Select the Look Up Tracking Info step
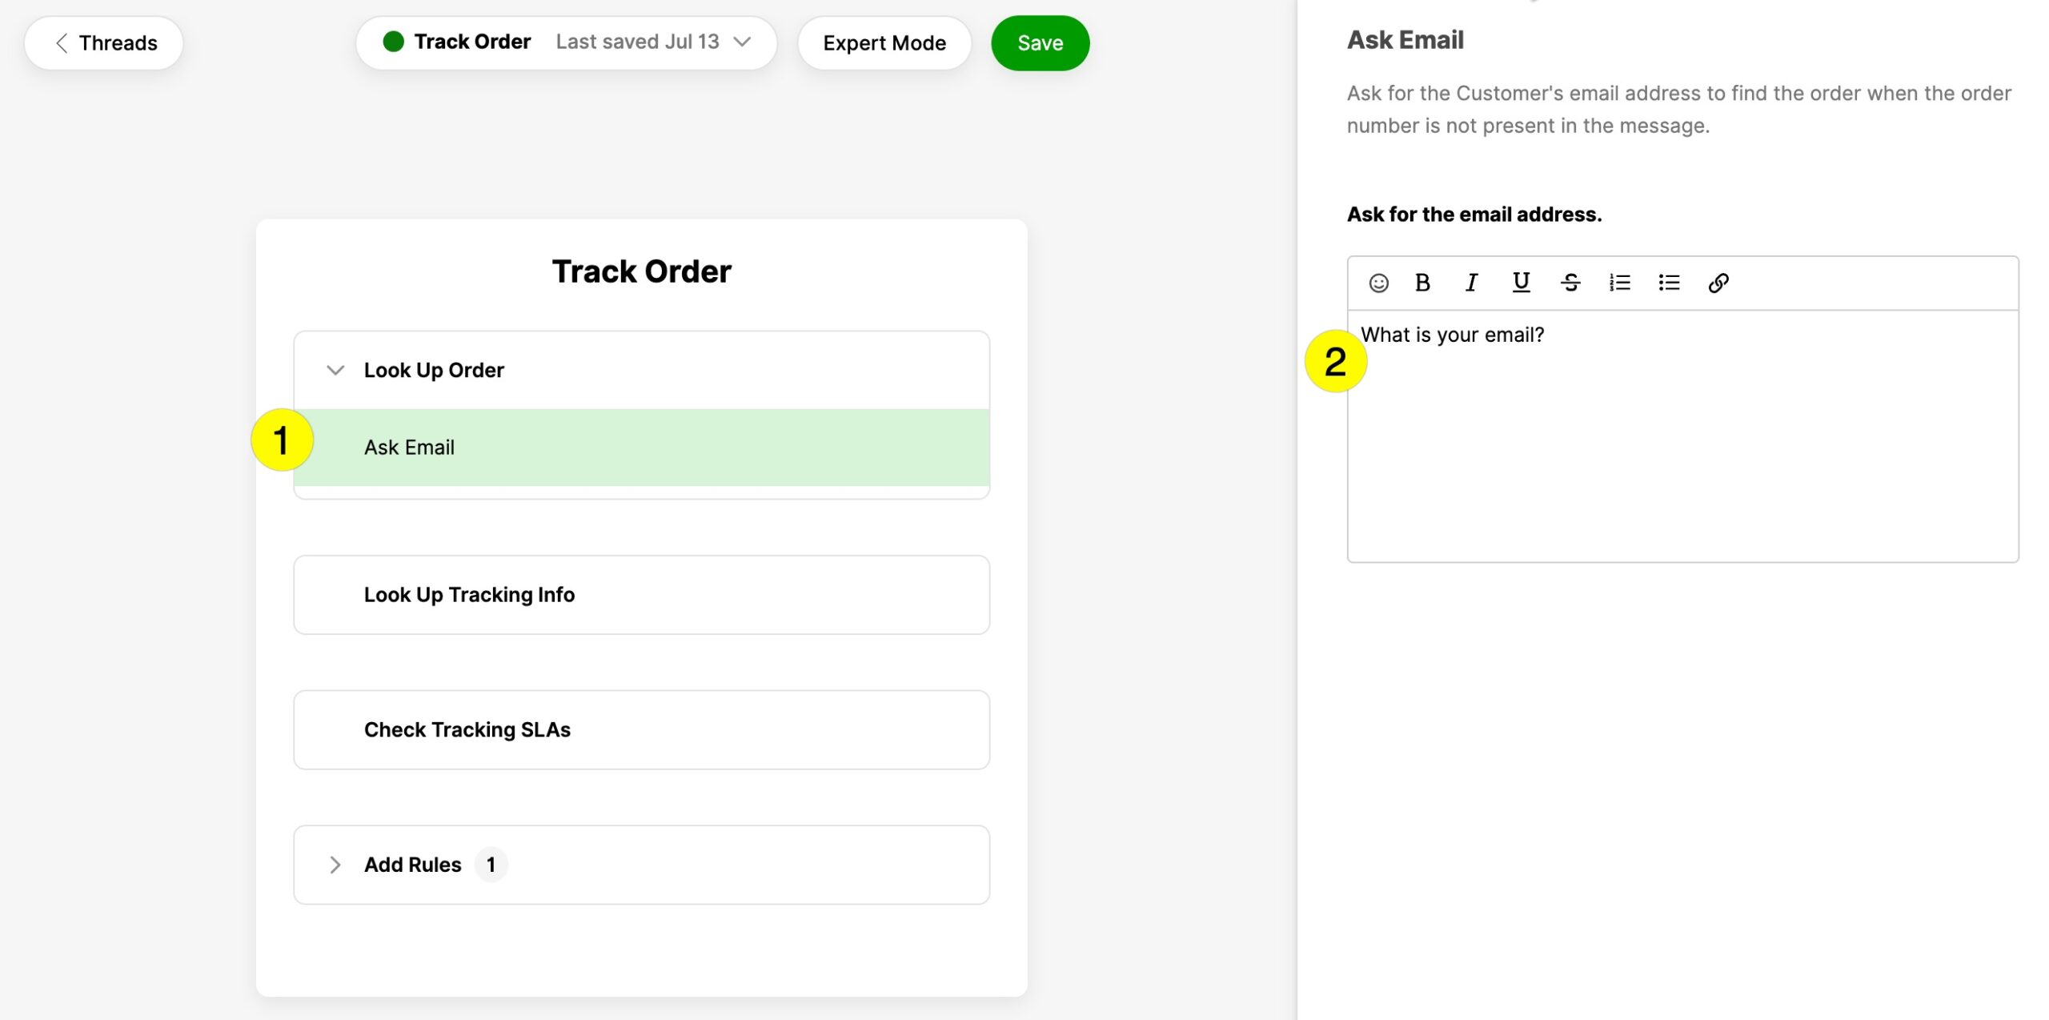 pos(640,594)
